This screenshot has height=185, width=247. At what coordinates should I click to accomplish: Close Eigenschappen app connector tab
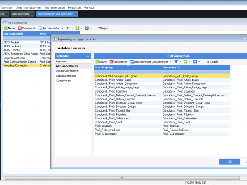point(76,14)
